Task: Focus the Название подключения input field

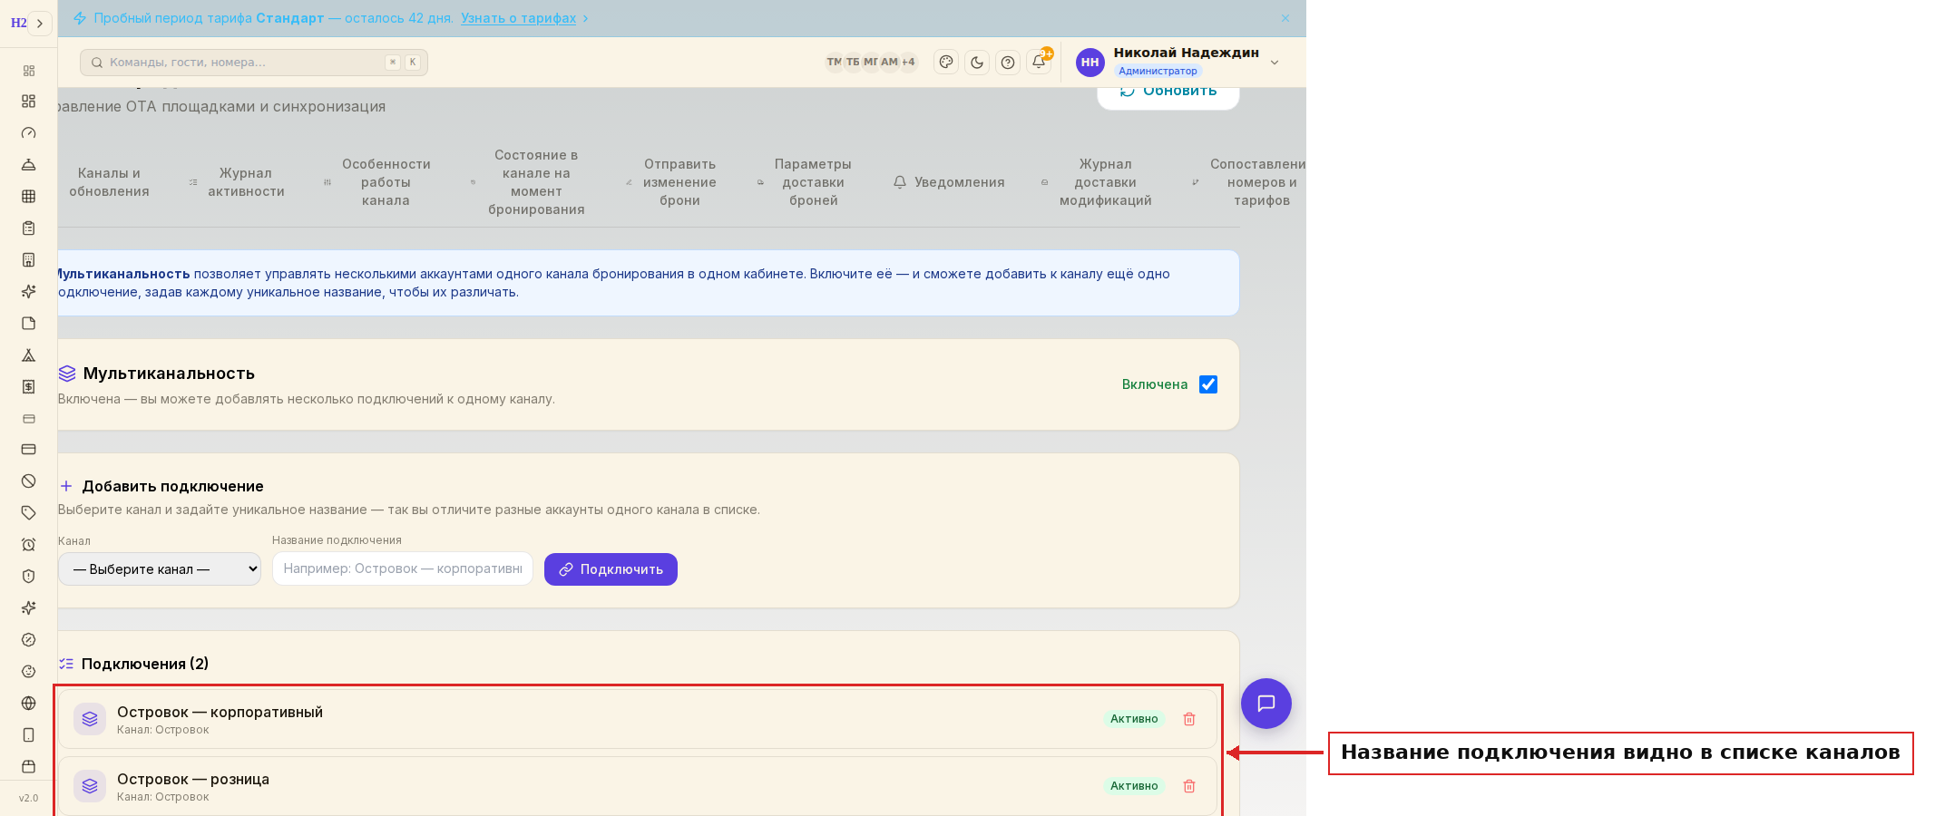Action: tap(403, 569)
